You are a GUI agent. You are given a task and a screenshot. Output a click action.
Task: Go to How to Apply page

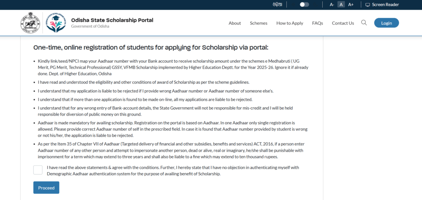(290, 23)
